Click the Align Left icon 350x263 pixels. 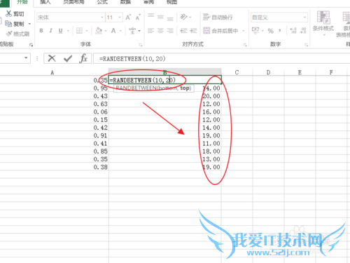tap(151, 31)
